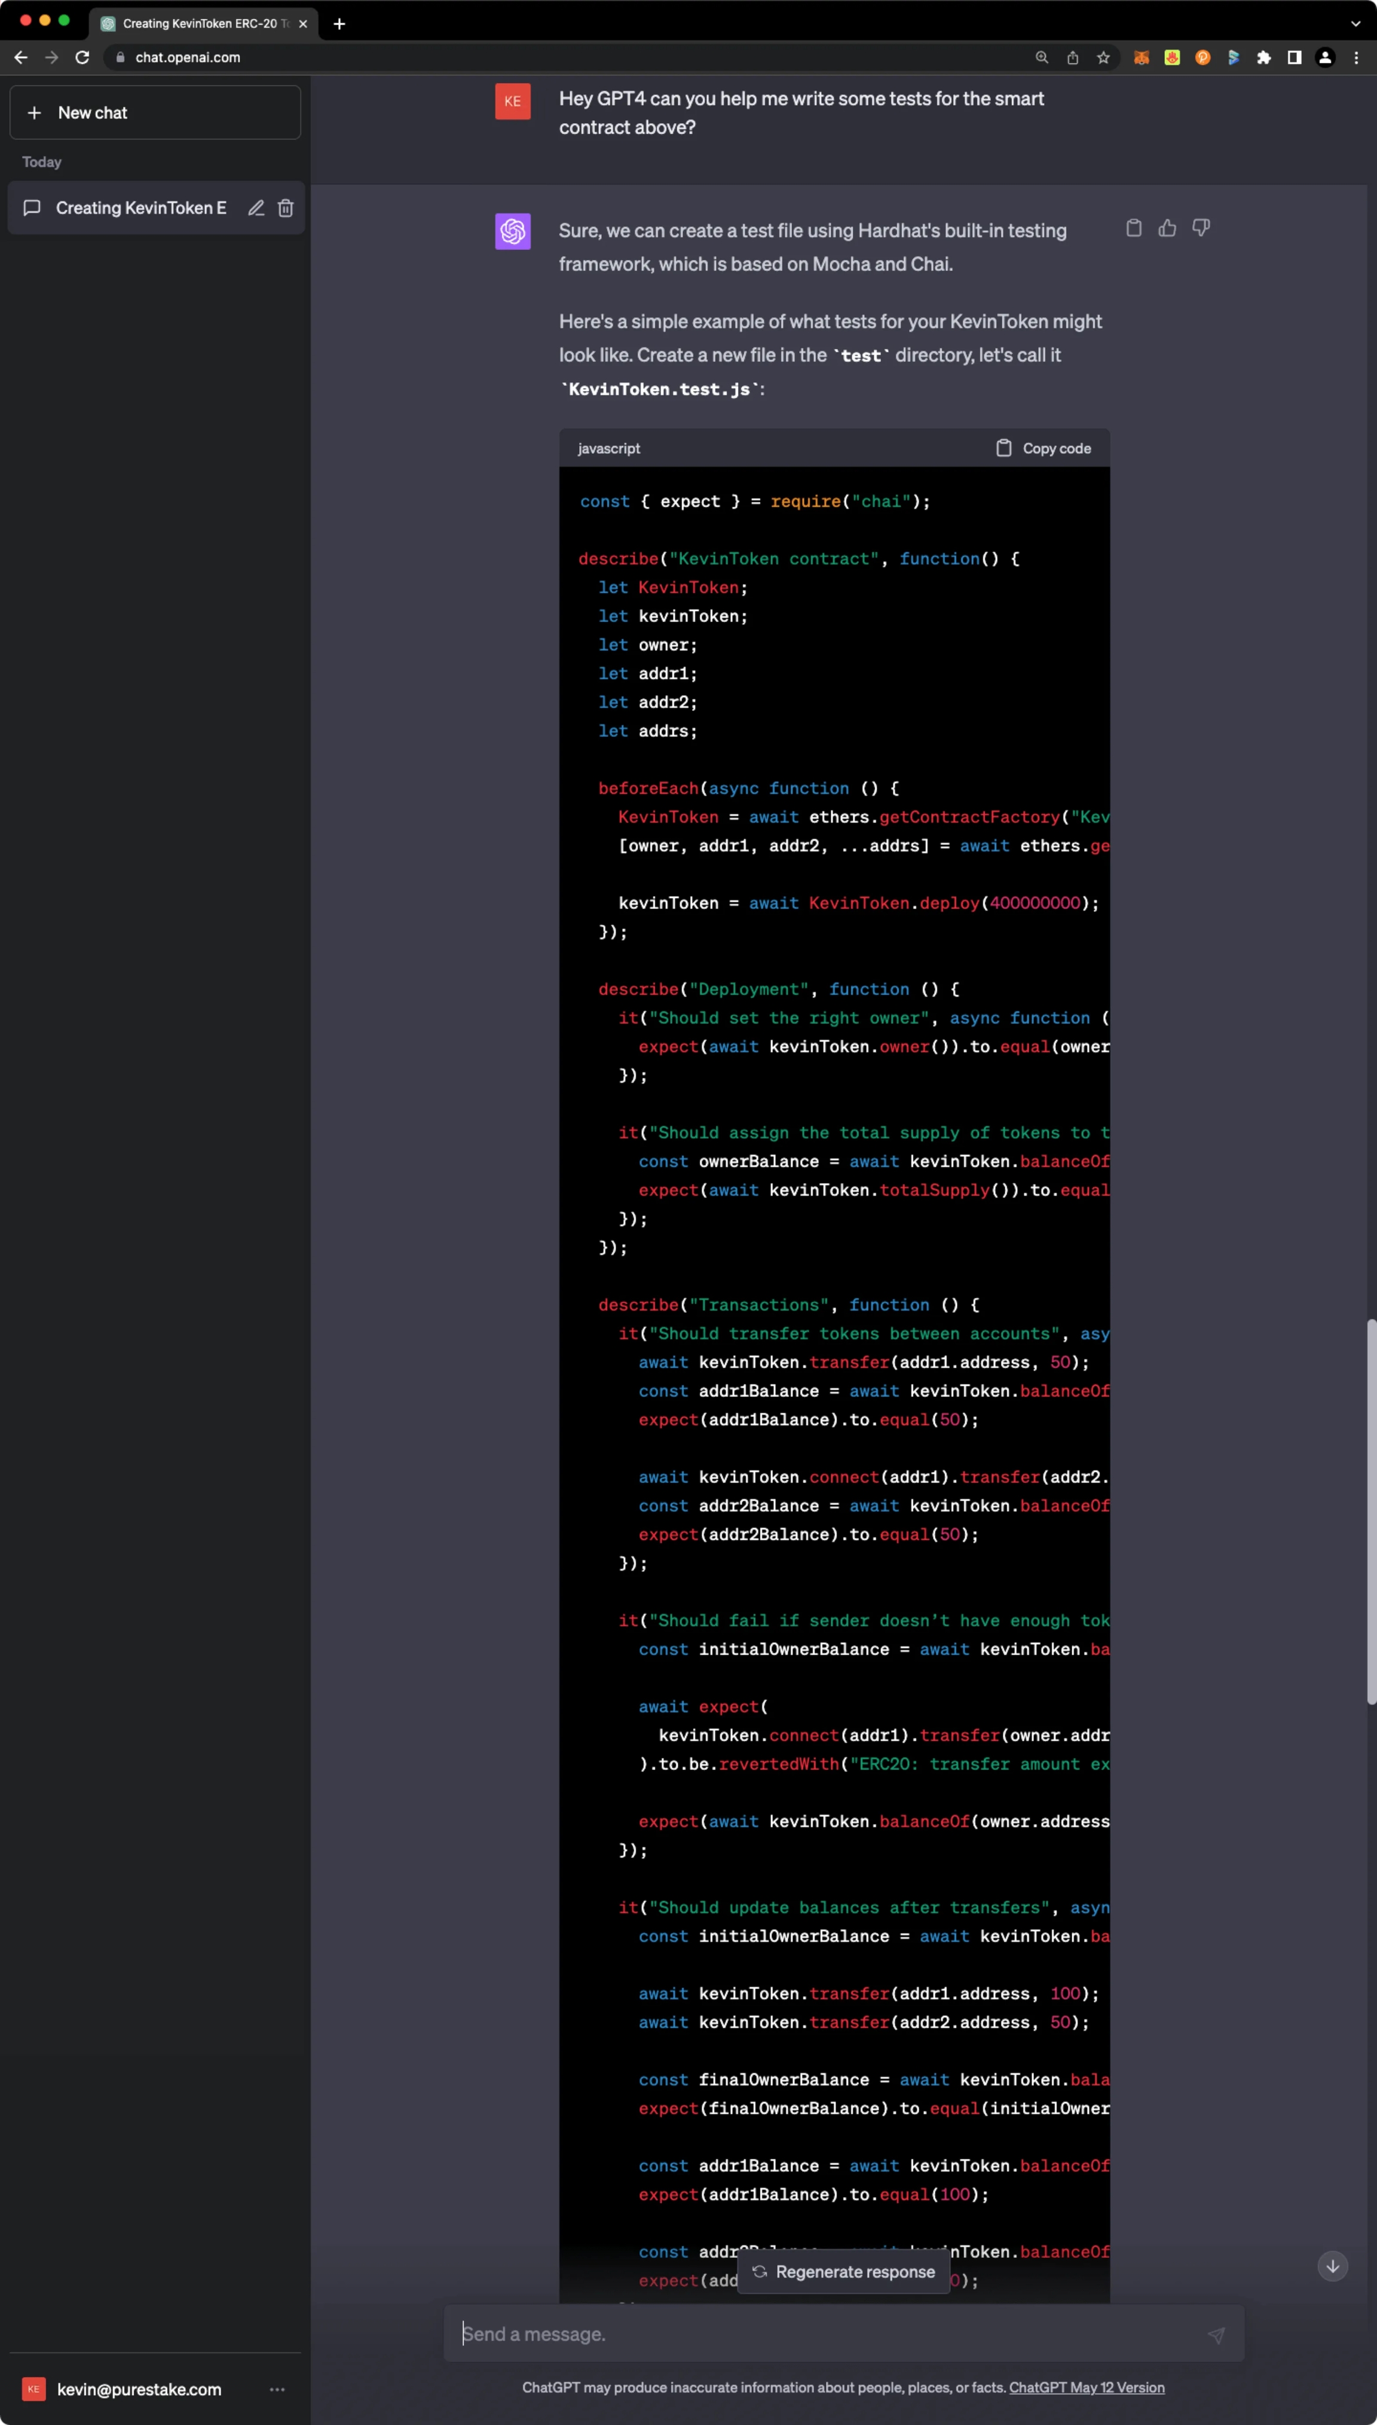Click the thumbs down icon on response
This screenshot has width=1377, height=2425.
[x=1200, y=228]
